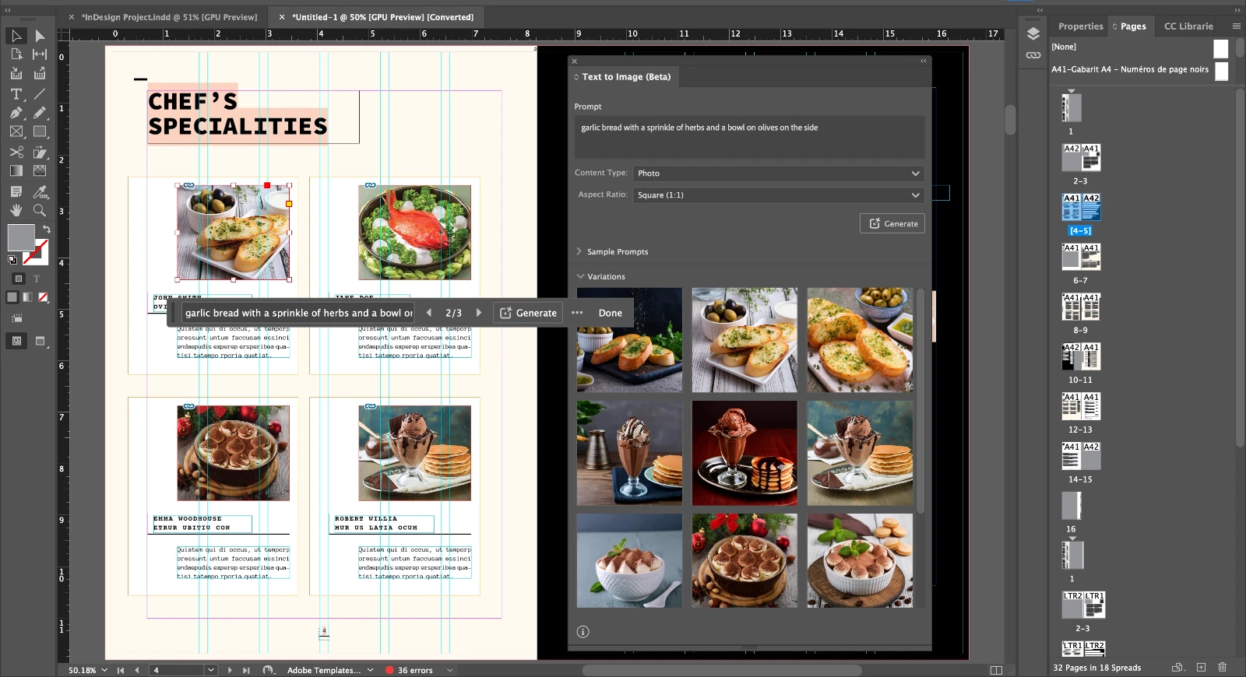Toggle screen mode button
This screenshot has height=677, width=1246.
[40, 341]
